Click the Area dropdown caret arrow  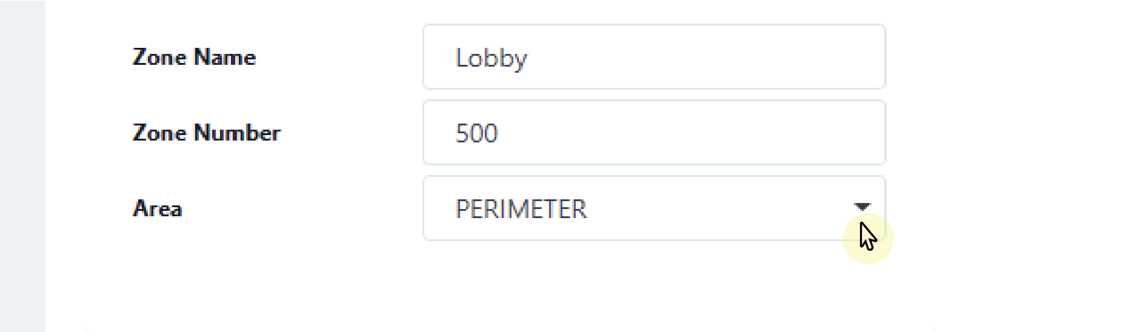(862, 207)
